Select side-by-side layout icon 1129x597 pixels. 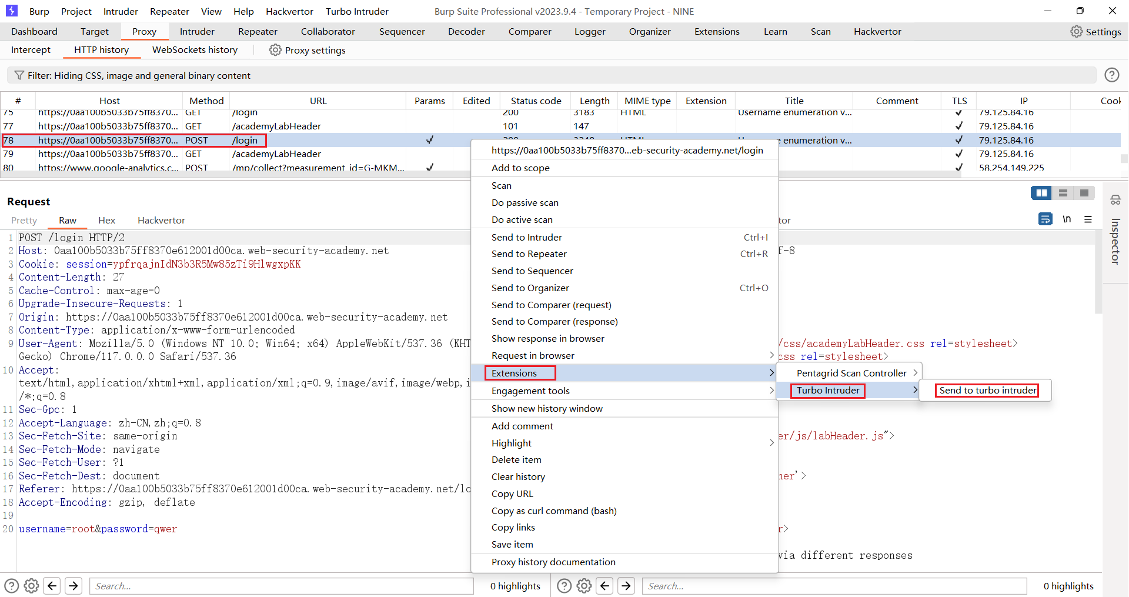click(1041, 193)
